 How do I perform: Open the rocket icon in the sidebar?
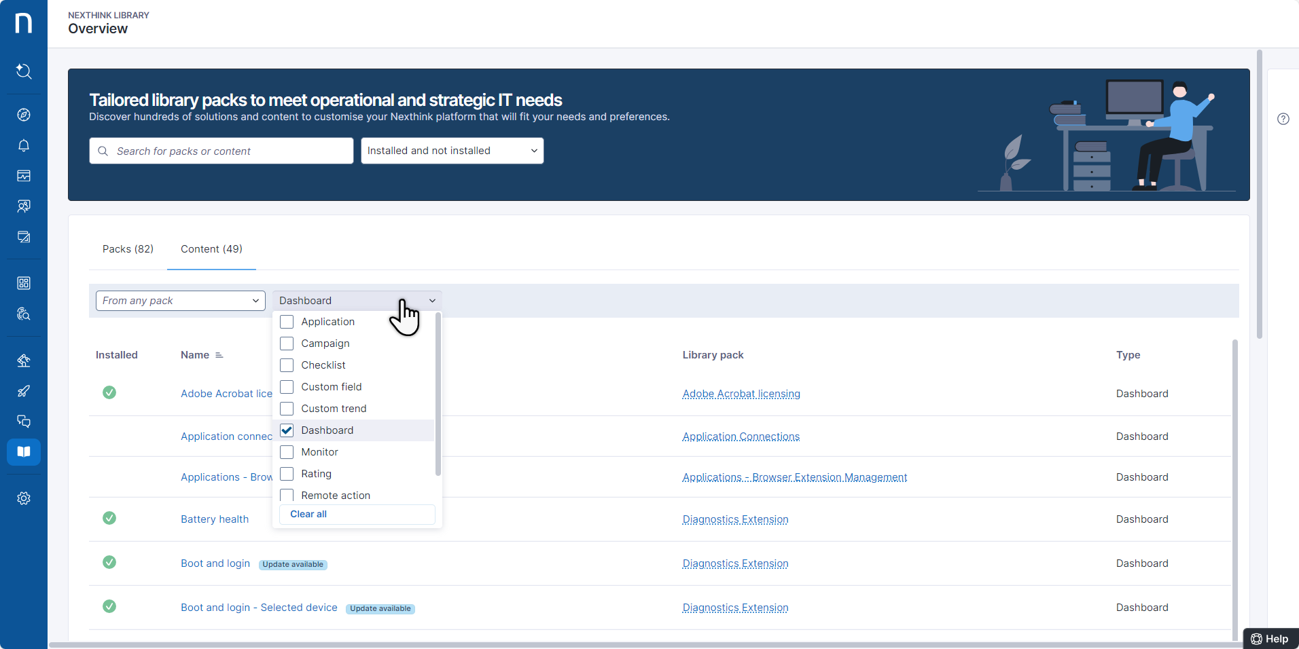[x=24, y=391]
